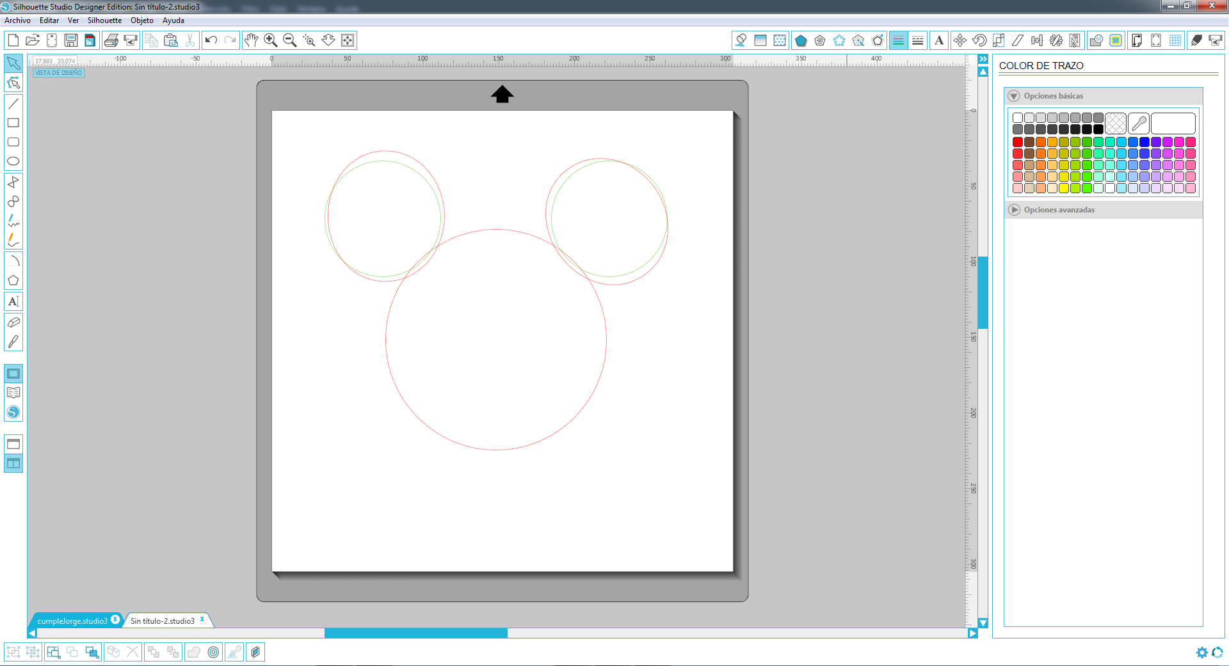
Task: Open the Line Style window icon
Action: [918, 40]
